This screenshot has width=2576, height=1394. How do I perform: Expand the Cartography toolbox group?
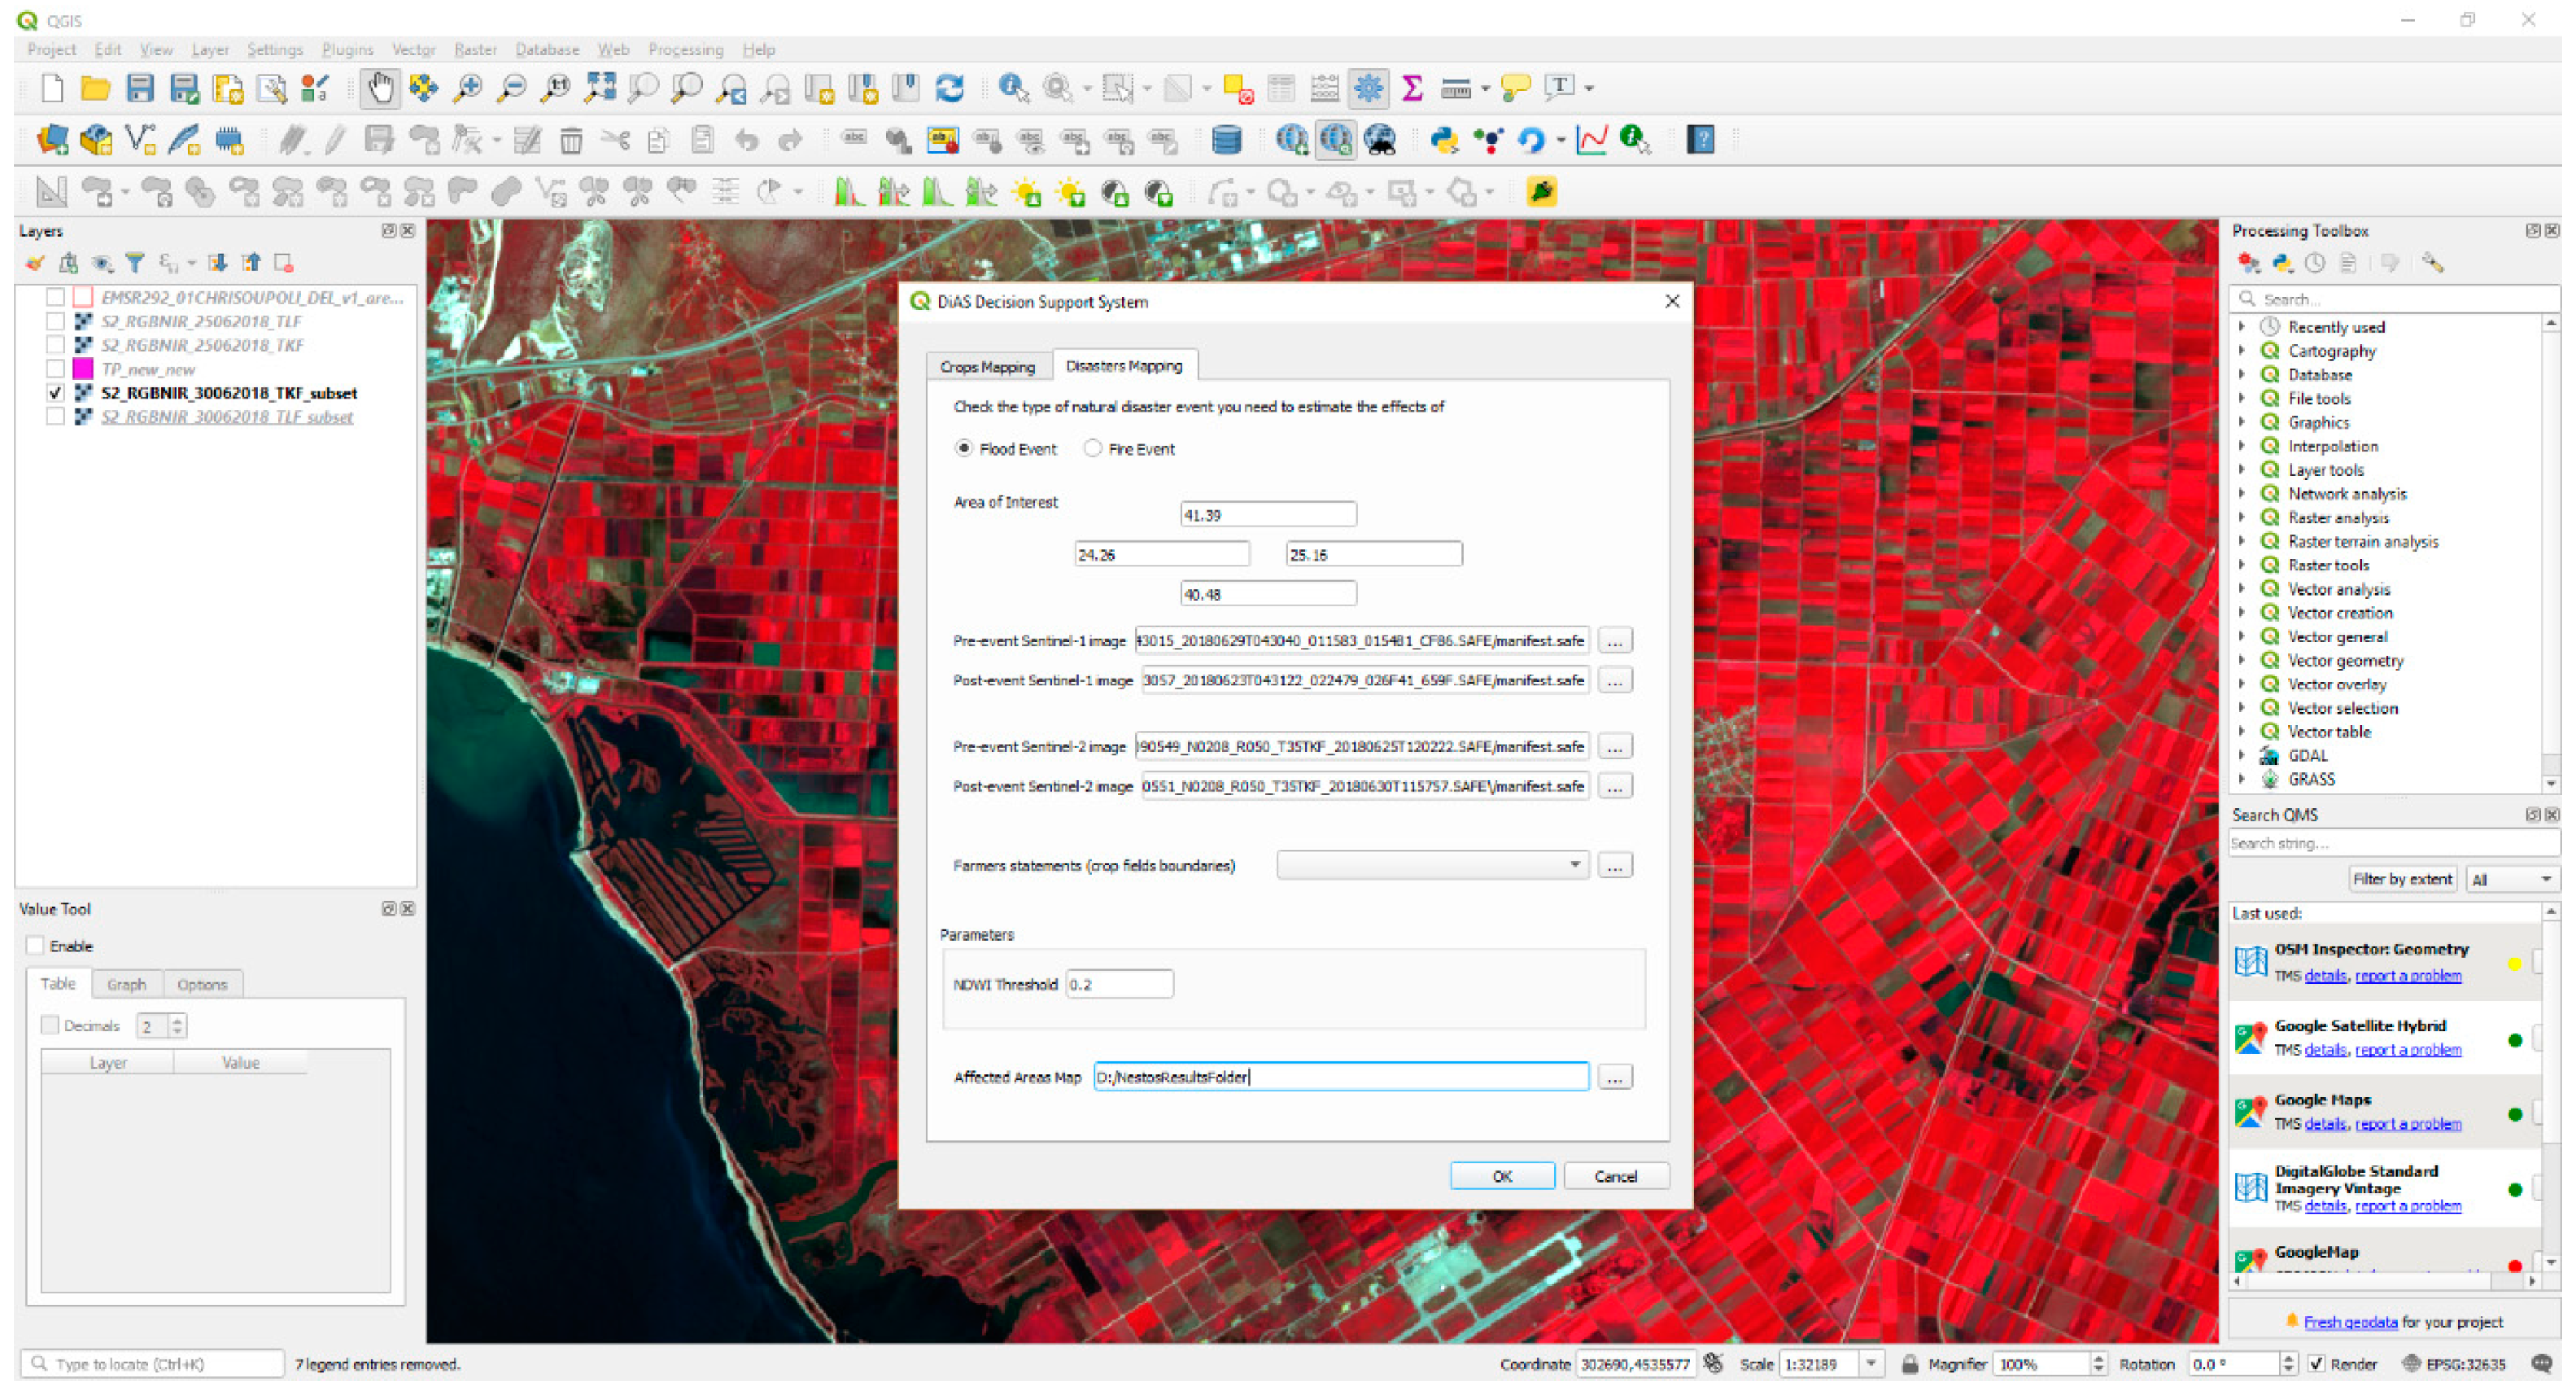tap(2242, 351)
